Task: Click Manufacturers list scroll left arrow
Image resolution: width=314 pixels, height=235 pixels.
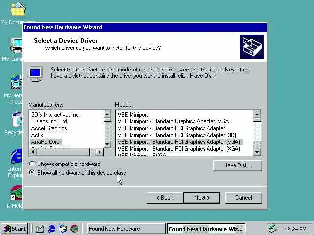Action: coord(33,152)
